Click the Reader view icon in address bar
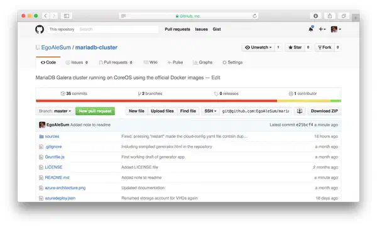The image size is (377, 227). tap(123, 16)
